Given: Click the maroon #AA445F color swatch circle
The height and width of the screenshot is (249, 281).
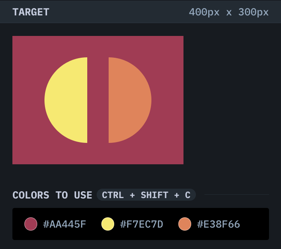Looking at the screenshot, I should pyautogui.click(x=31, y=224).
